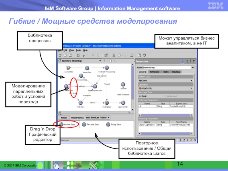Click the Save floppy disk toolbar icon

click(x=70, y=55)
